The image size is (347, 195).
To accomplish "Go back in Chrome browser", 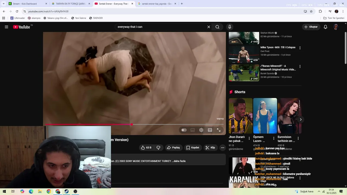I will tap(4, 11).
